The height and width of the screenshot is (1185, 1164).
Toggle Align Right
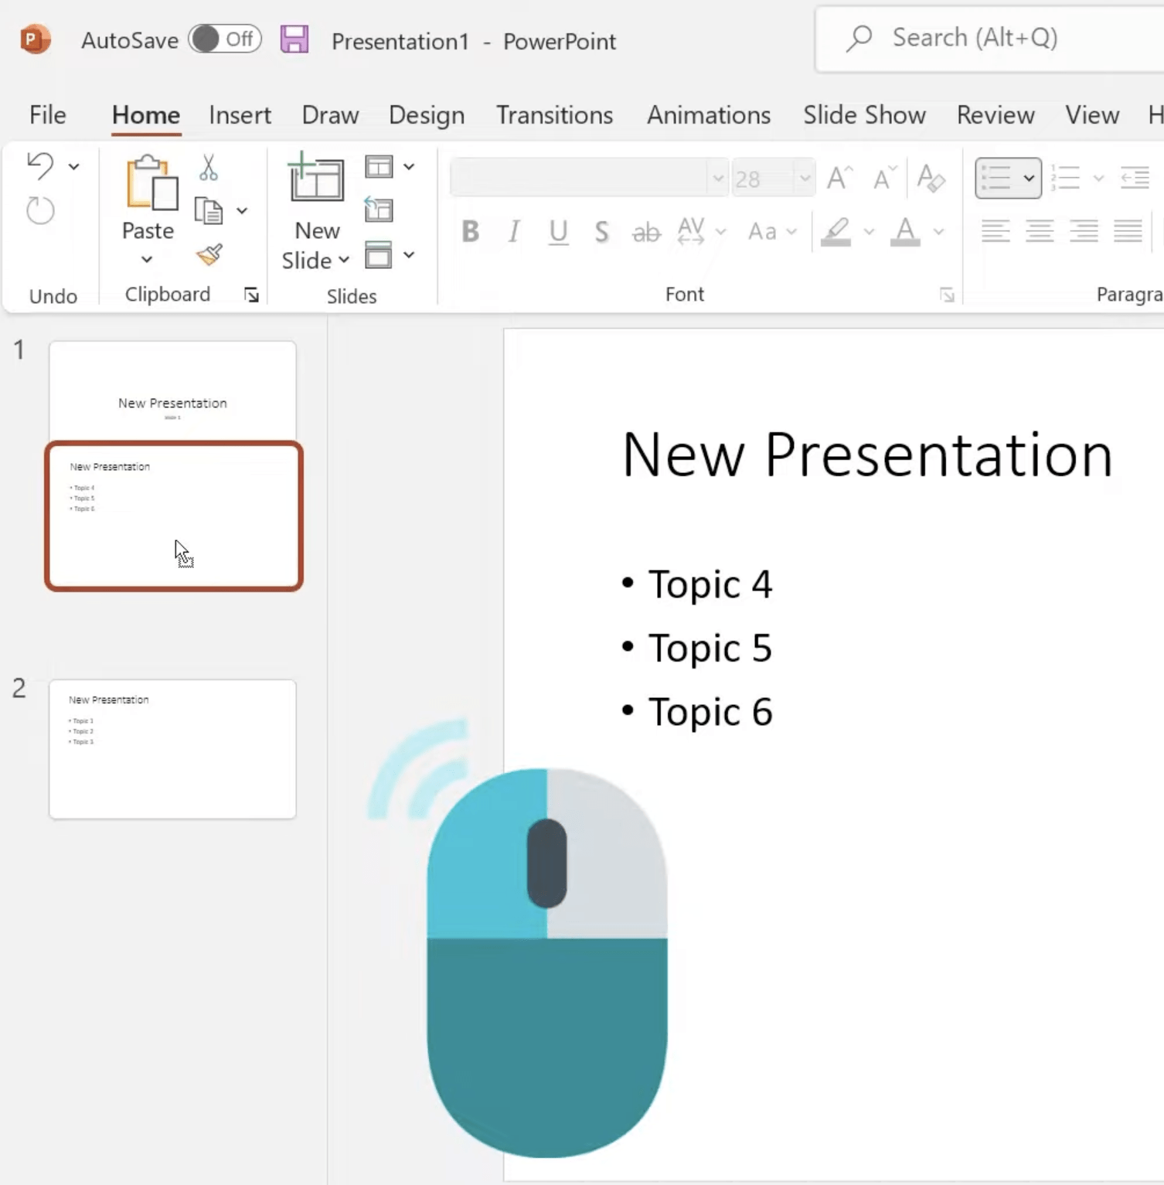tap(1084, 231)
